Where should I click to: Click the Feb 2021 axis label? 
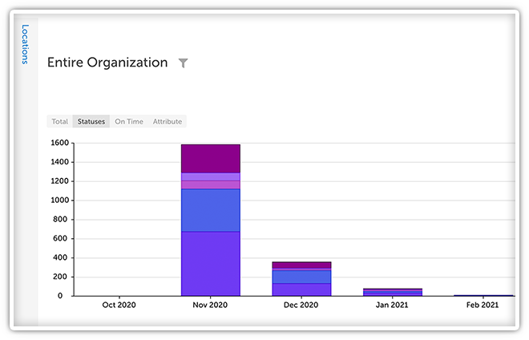pyautogui.click(x=483, y=306)
